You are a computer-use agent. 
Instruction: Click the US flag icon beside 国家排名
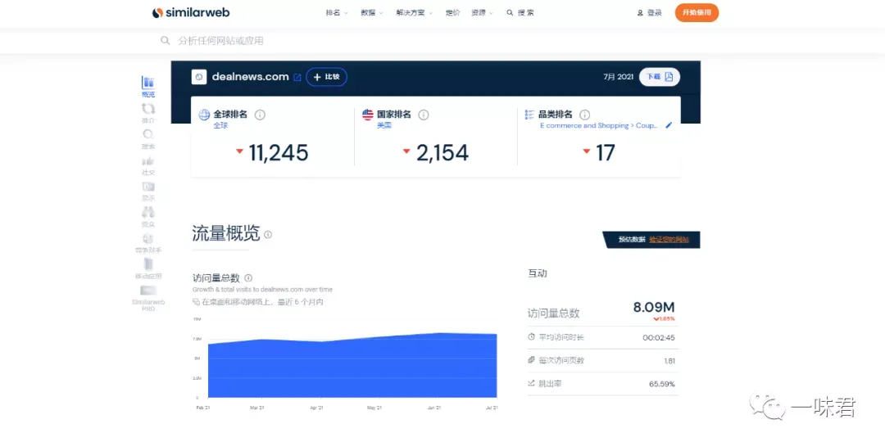tap(368, 115)
